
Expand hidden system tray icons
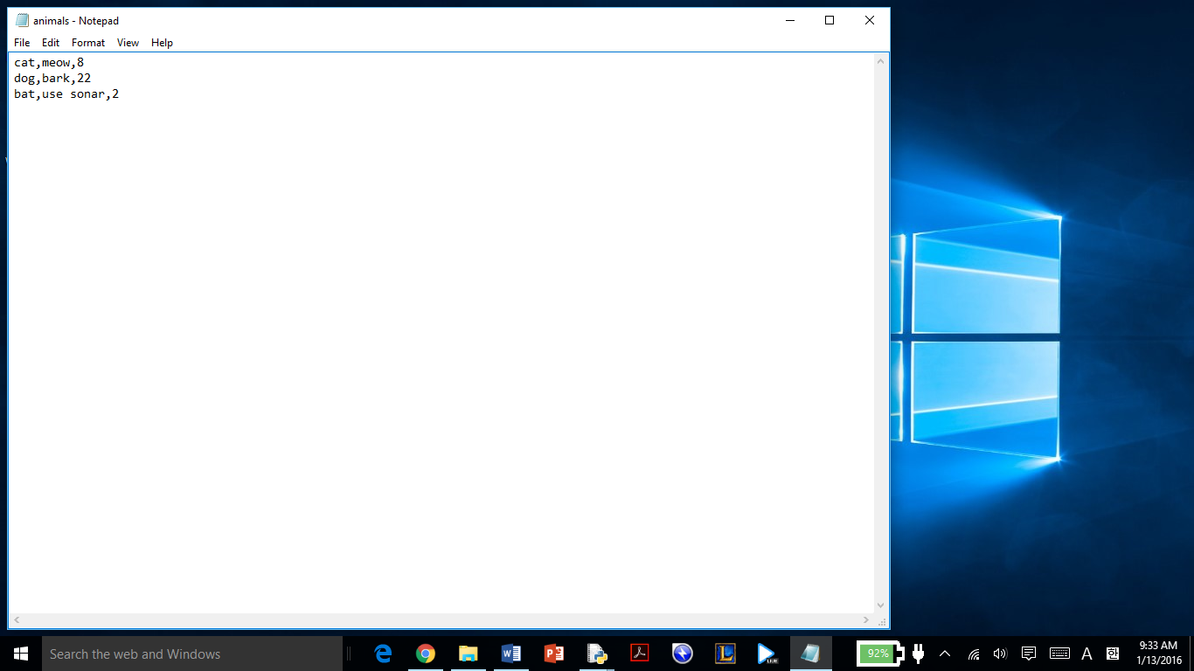point(944,654)
